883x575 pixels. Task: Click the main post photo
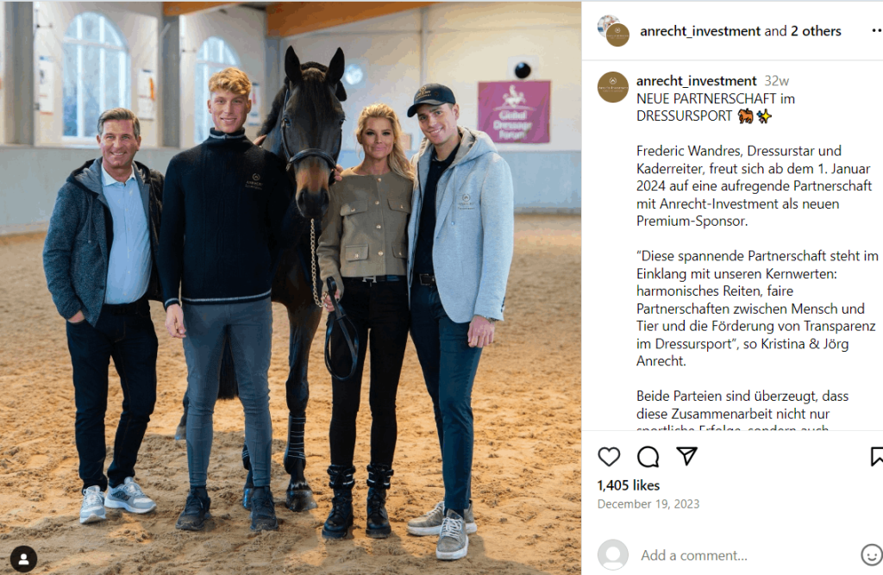coord(291,288)
